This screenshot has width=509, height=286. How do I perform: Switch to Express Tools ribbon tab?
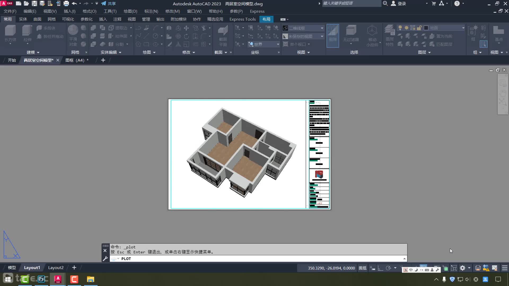click(x=243, y=19)
